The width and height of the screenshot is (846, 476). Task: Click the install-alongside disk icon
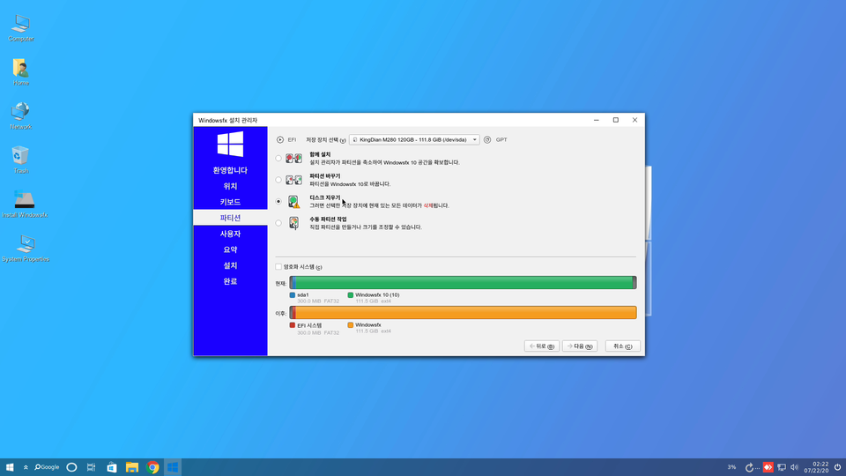tap(294, 158)
